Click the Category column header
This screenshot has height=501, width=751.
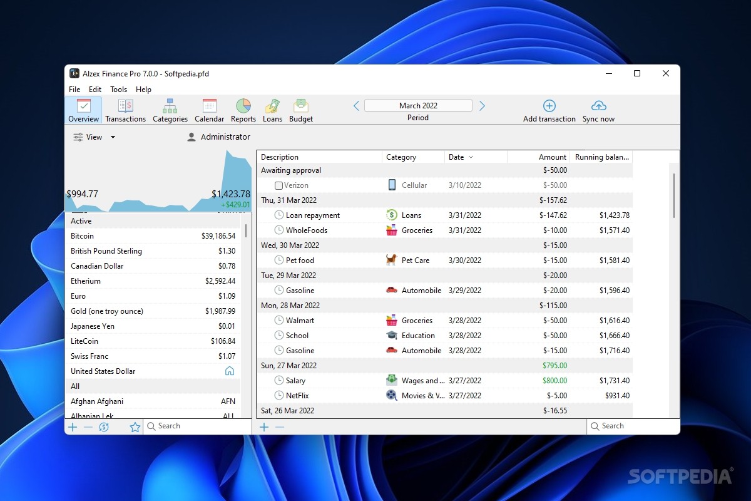click(x=413, y=157)
